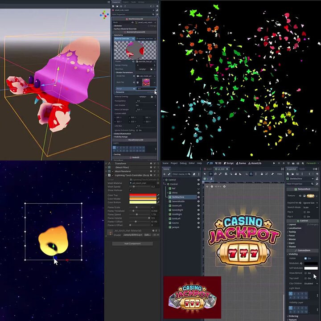Click the Mesh Renderer preset settings icon
Viewport: 321px width, 321px height.
pyautogui.click(x=155, y=171)
